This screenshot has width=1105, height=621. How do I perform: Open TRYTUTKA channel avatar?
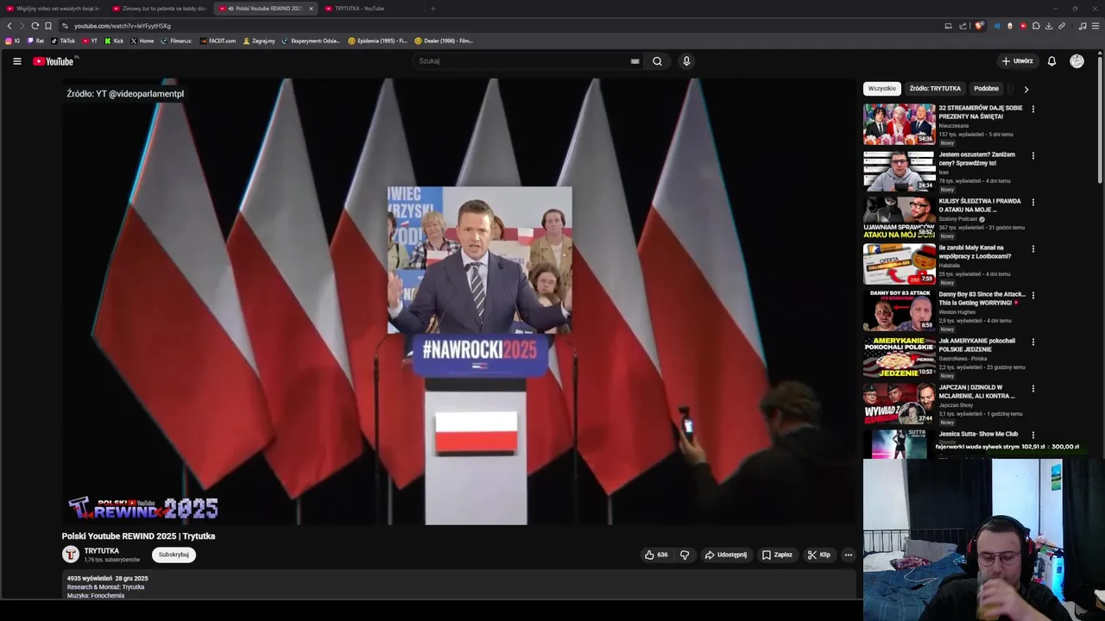point(71,555)
